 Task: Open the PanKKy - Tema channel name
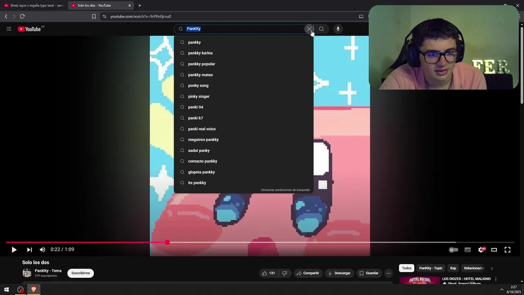(x=48, y=271)
